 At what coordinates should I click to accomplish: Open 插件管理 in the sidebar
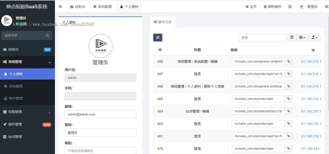pyautogui.click(x=27, y=124)
